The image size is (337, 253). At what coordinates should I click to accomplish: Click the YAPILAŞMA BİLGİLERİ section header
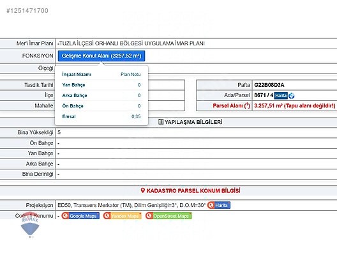click(193, 122)
